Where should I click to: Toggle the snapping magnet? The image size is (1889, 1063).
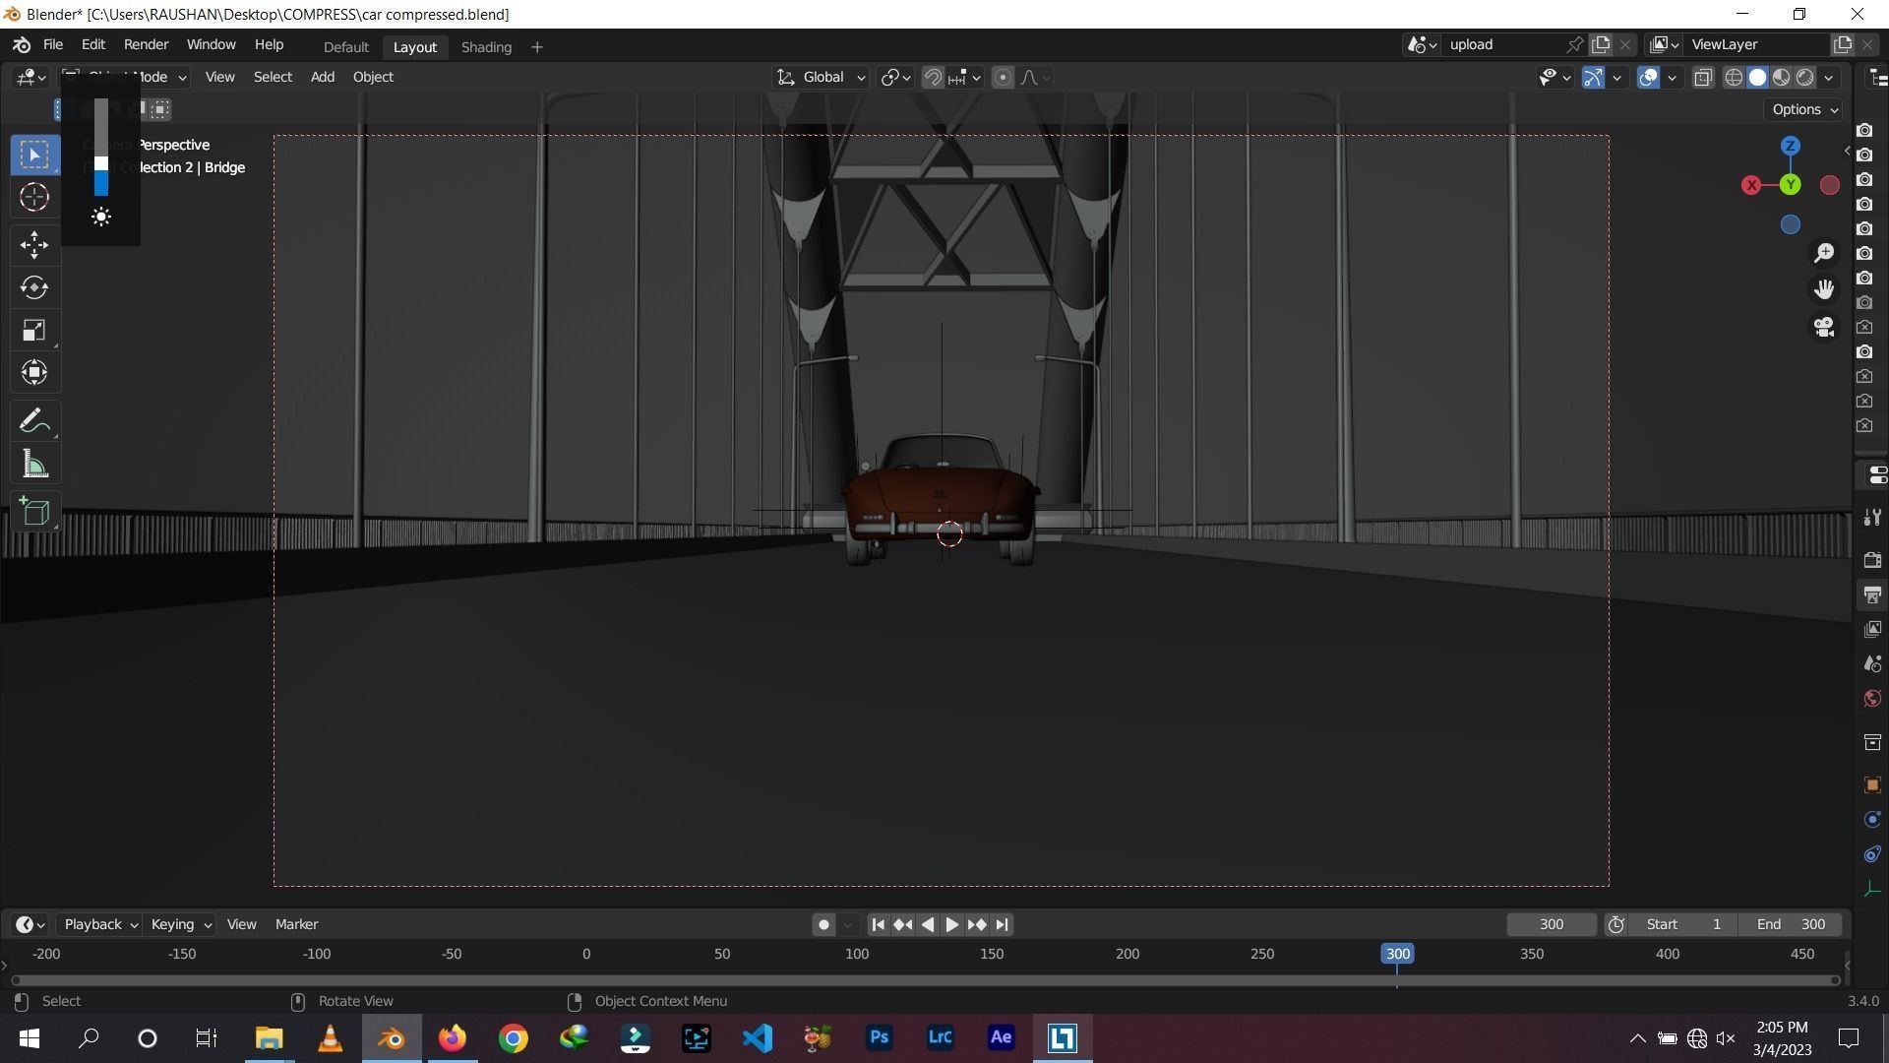pyautogui.click(x=933, y=77)
